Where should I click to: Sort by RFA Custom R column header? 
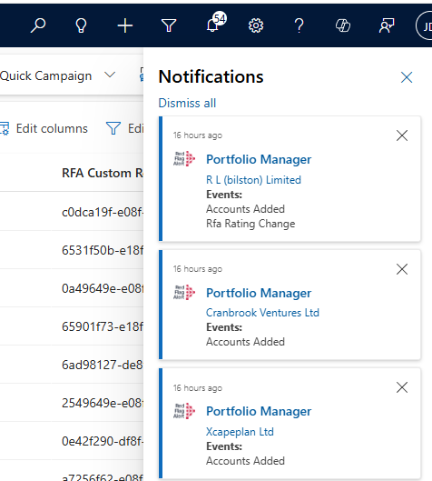click(103, 173)
